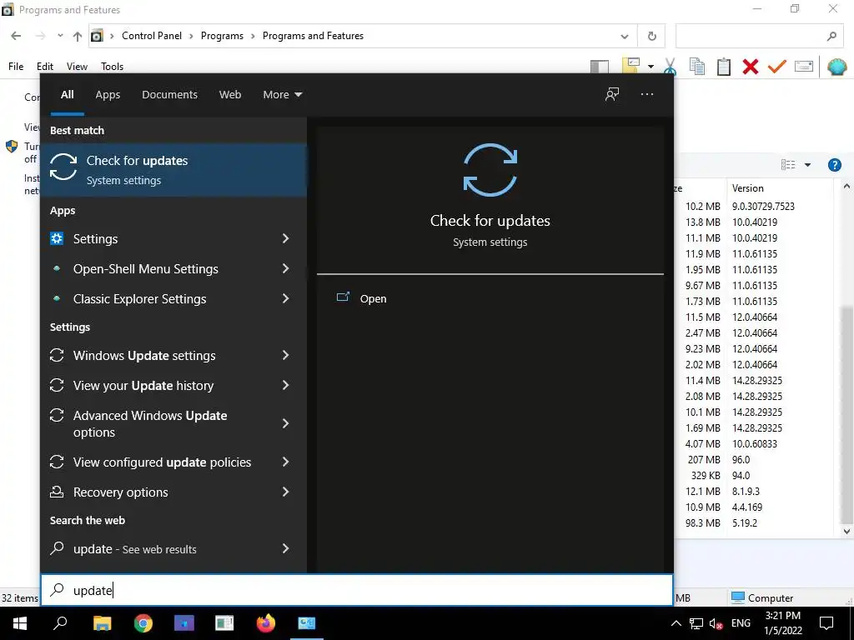Expand View configured update policies arrow
Viewport: 854px width, 640px height.
click(x=285, y=462)
